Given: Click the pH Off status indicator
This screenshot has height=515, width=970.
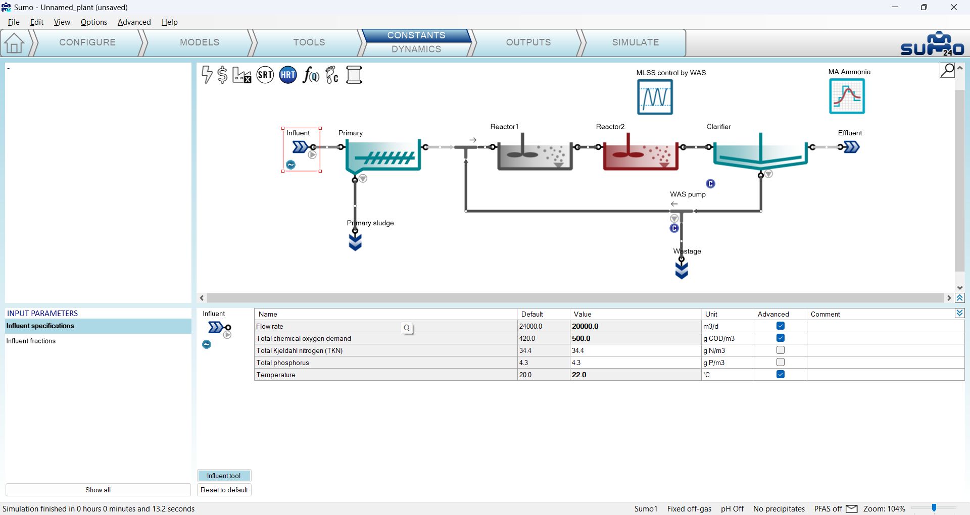Looking at the screenshot, I should [x=732, y=509].
